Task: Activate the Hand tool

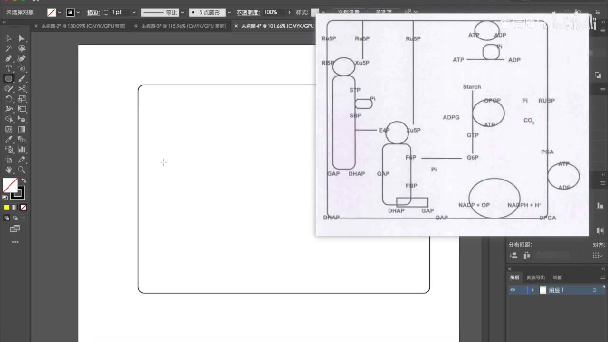Action: [x=9, y=170]
